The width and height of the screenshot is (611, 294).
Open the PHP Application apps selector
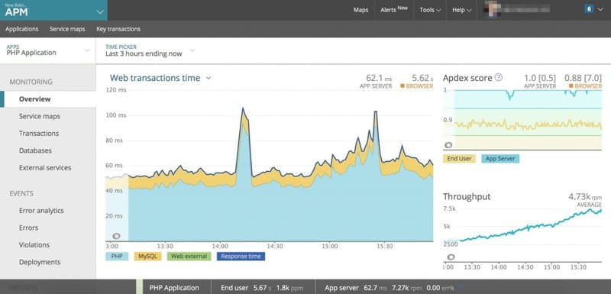[x=47, y=50]
